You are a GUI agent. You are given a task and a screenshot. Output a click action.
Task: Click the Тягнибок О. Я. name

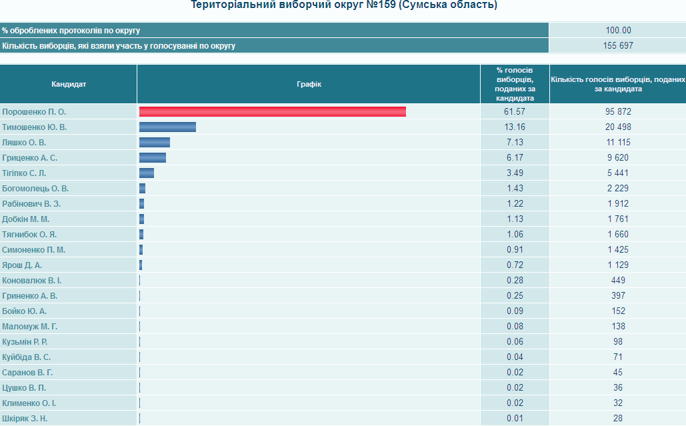click(x=29, y=235)
